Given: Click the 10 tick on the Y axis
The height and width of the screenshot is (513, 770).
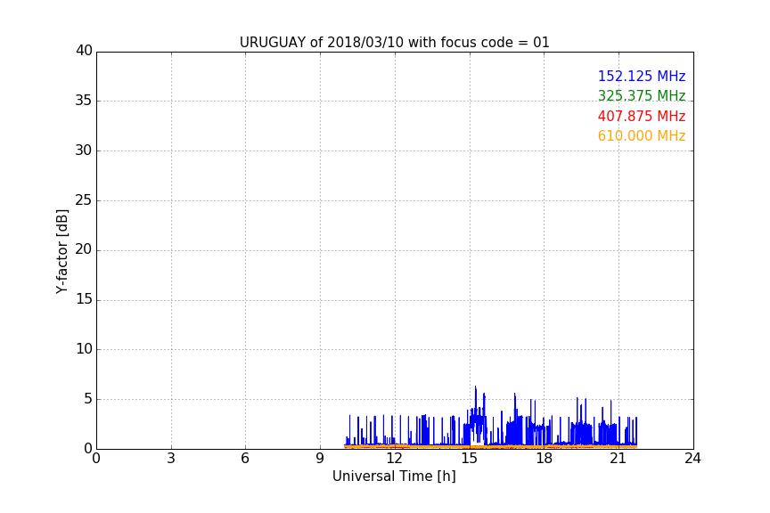Looking at the screenshot, I should point(84,349).
